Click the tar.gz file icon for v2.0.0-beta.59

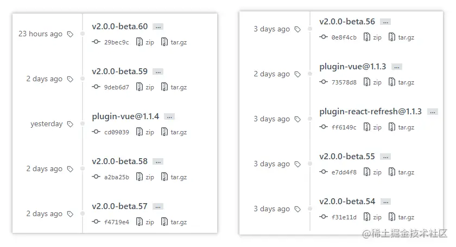(x=164, y=87)
